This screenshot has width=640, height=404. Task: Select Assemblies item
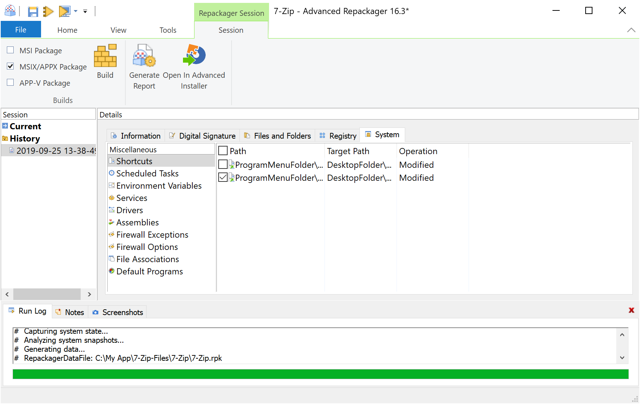[138, 223]
